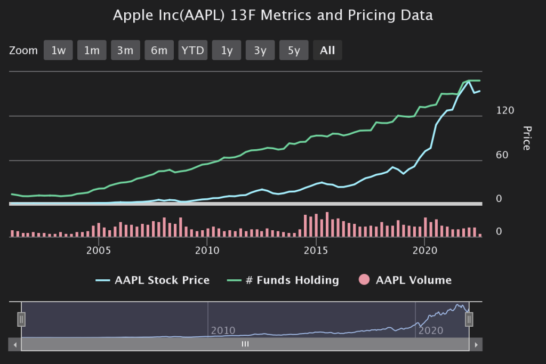Click the 2010 mark in navigator
This screenshot has width=546, height=364.
223,330
